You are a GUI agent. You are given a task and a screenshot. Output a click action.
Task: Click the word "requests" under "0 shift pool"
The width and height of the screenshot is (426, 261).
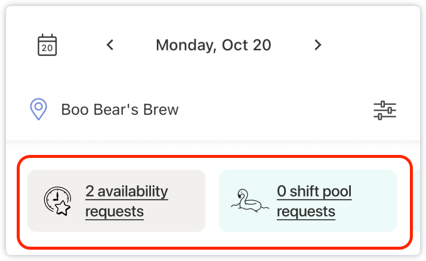[306, 212]
